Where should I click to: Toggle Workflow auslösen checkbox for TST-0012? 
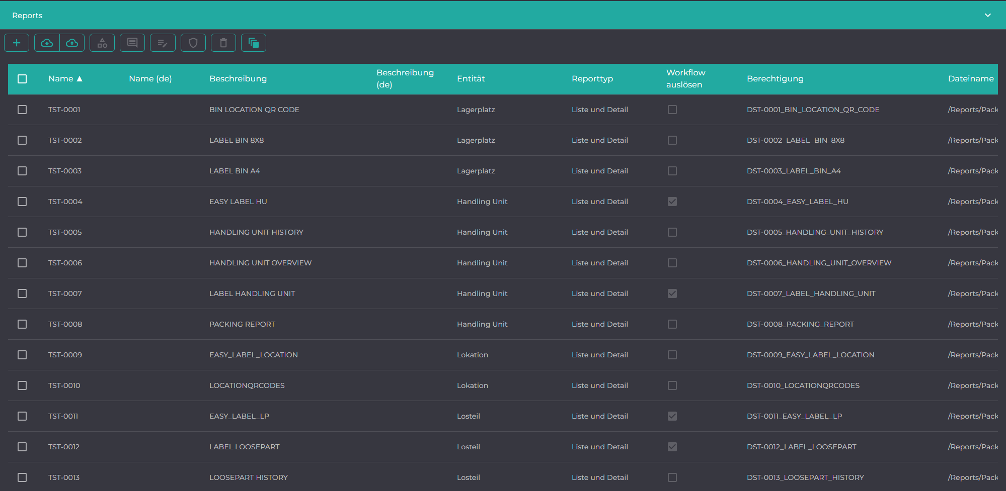[x=672, y=447]
